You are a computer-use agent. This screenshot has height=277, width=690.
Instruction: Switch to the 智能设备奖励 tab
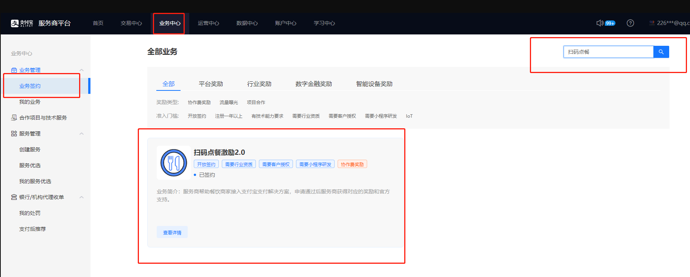click(374, 84)
